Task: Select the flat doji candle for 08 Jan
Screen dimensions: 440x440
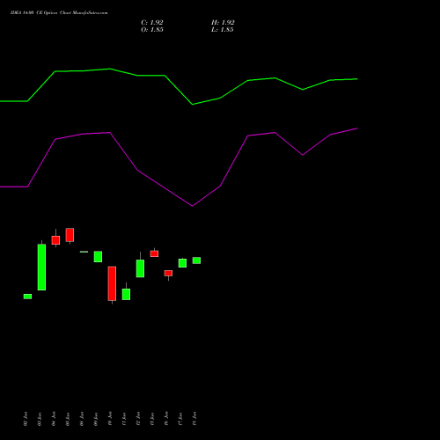Action: (x=84, y=252)
